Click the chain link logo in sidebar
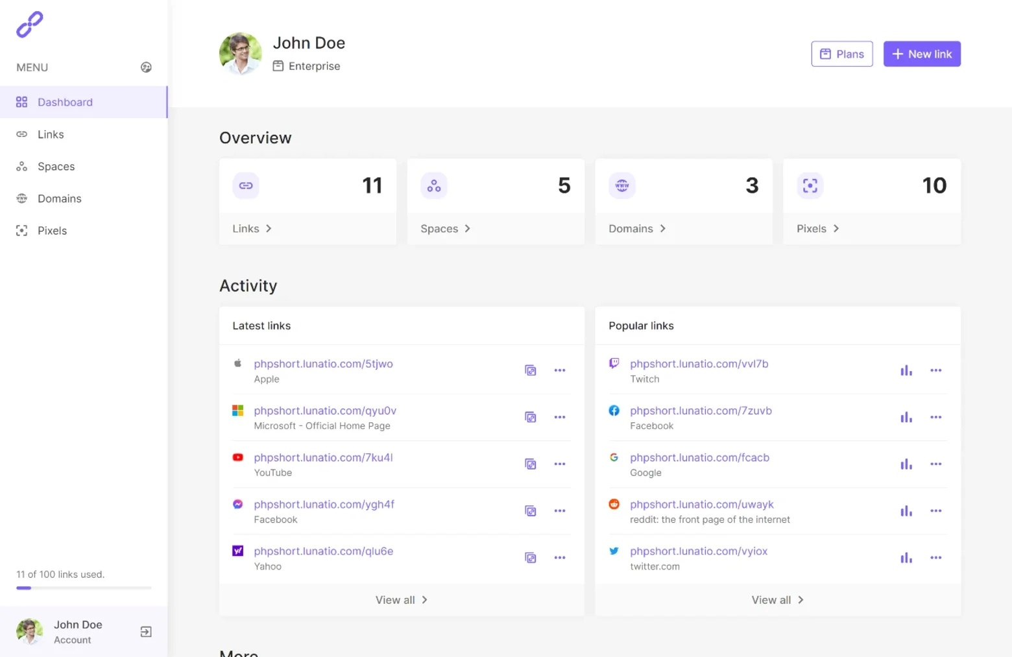The height and width of the screenshot is (657, 1012). click(x=30, y=25)
